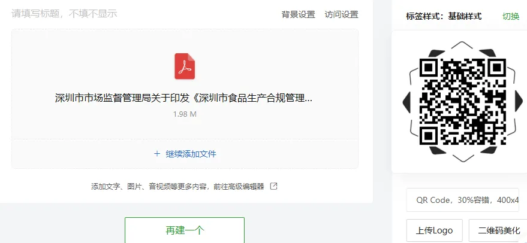Viewport: 527px width, 243px height.
Task: Select the 深圳市市场监督管理局 PDF file name
Action: [x=183, y=98]
